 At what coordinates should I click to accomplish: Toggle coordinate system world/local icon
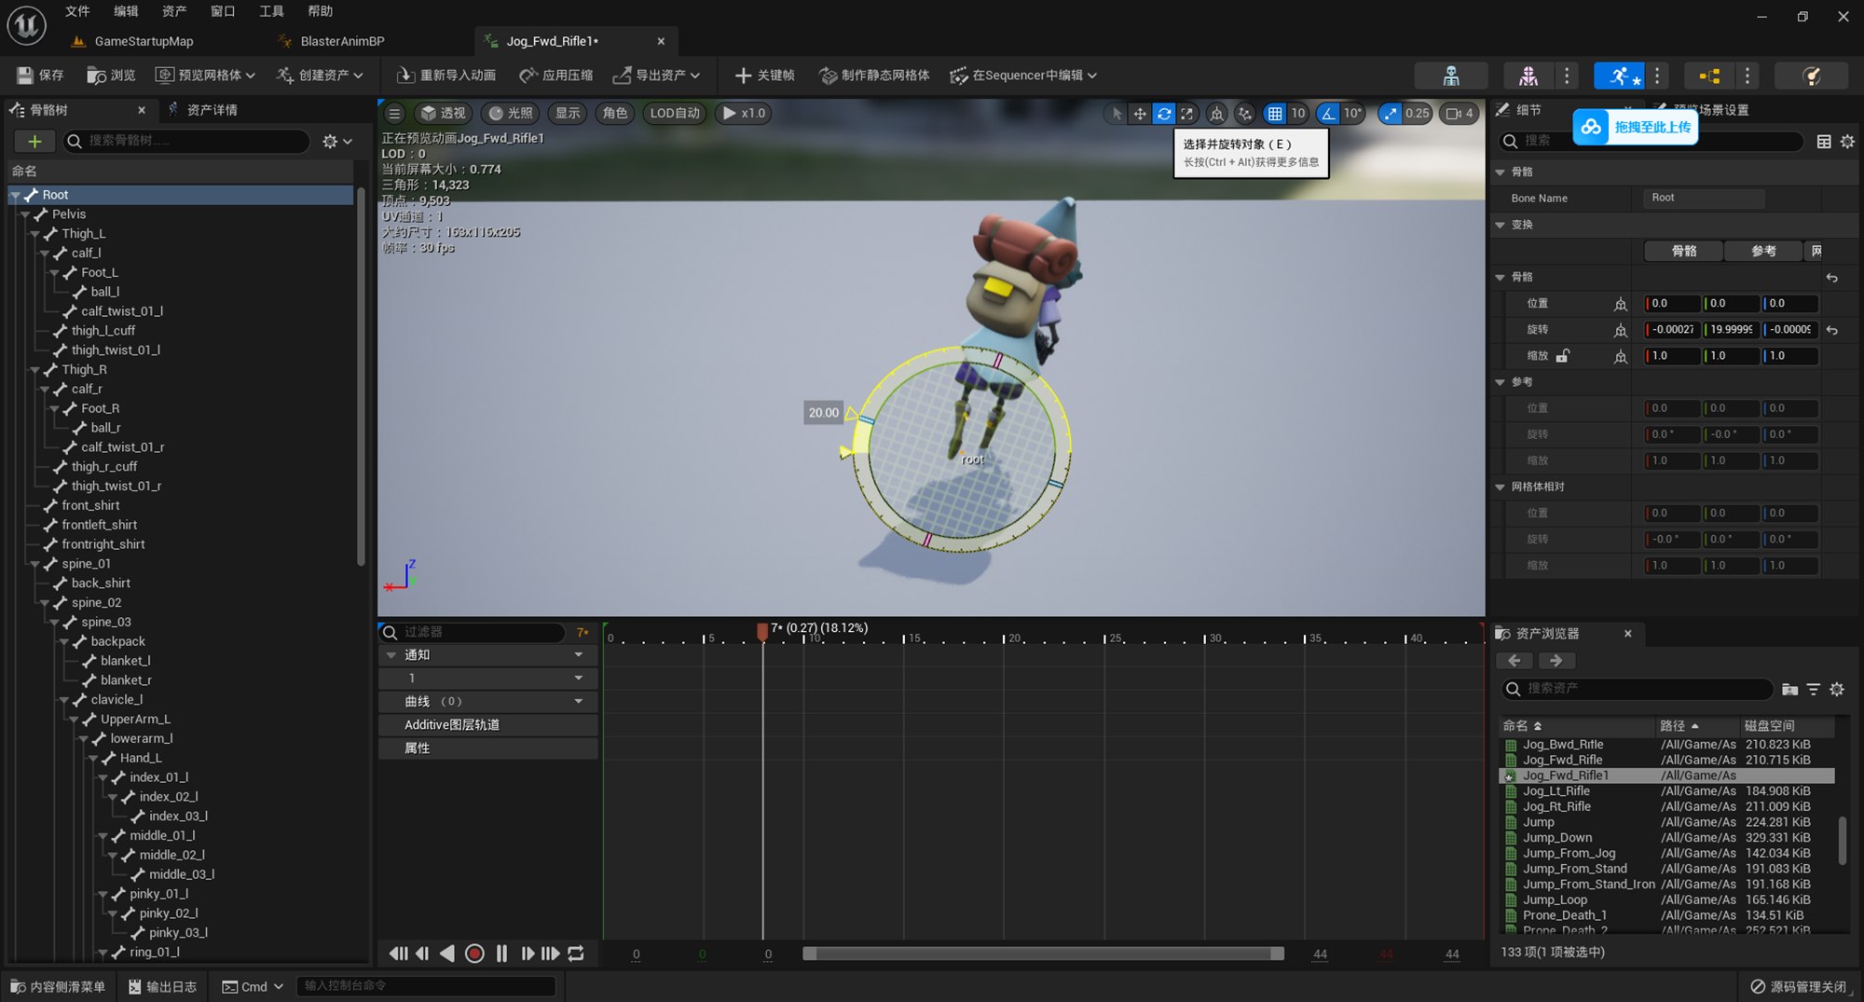coord(1217,114)
